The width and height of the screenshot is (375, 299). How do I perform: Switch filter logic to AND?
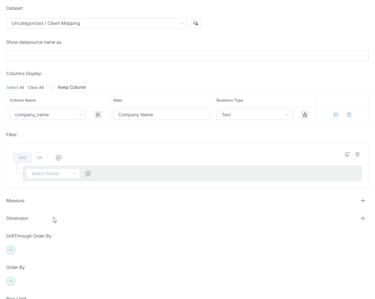click(22, 158)
